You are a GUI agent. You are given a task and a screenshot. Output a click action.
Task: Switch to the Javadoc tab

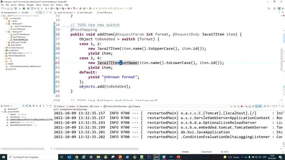tap(71, 106)
